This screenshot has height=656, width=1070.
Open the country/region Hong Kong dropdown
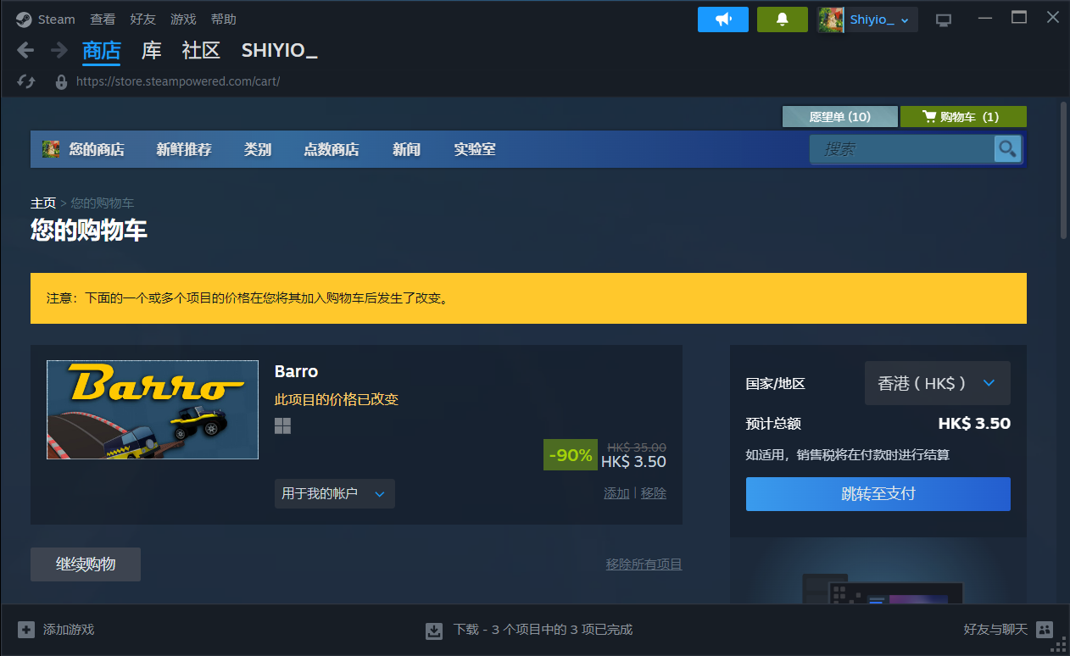coord(937,384)
